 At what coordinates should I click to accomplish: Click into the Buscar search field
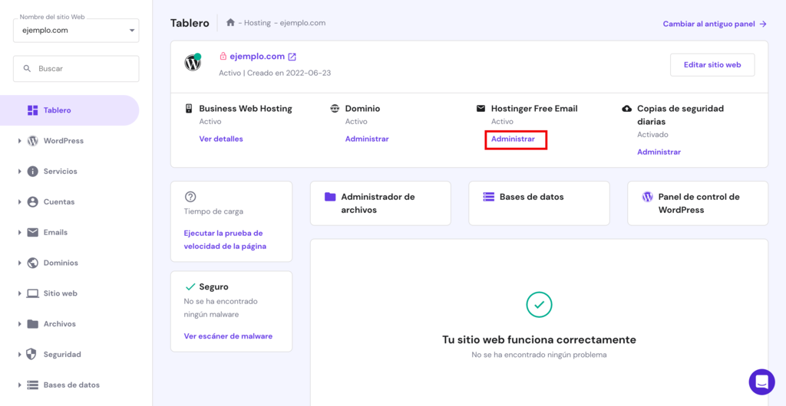click(x=76, y=68)
